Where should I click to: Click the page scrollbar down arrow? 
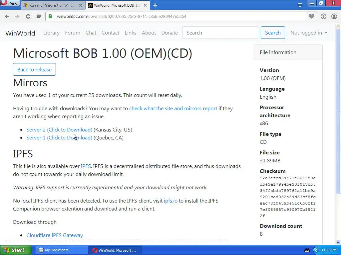click(x=338, y=242)
